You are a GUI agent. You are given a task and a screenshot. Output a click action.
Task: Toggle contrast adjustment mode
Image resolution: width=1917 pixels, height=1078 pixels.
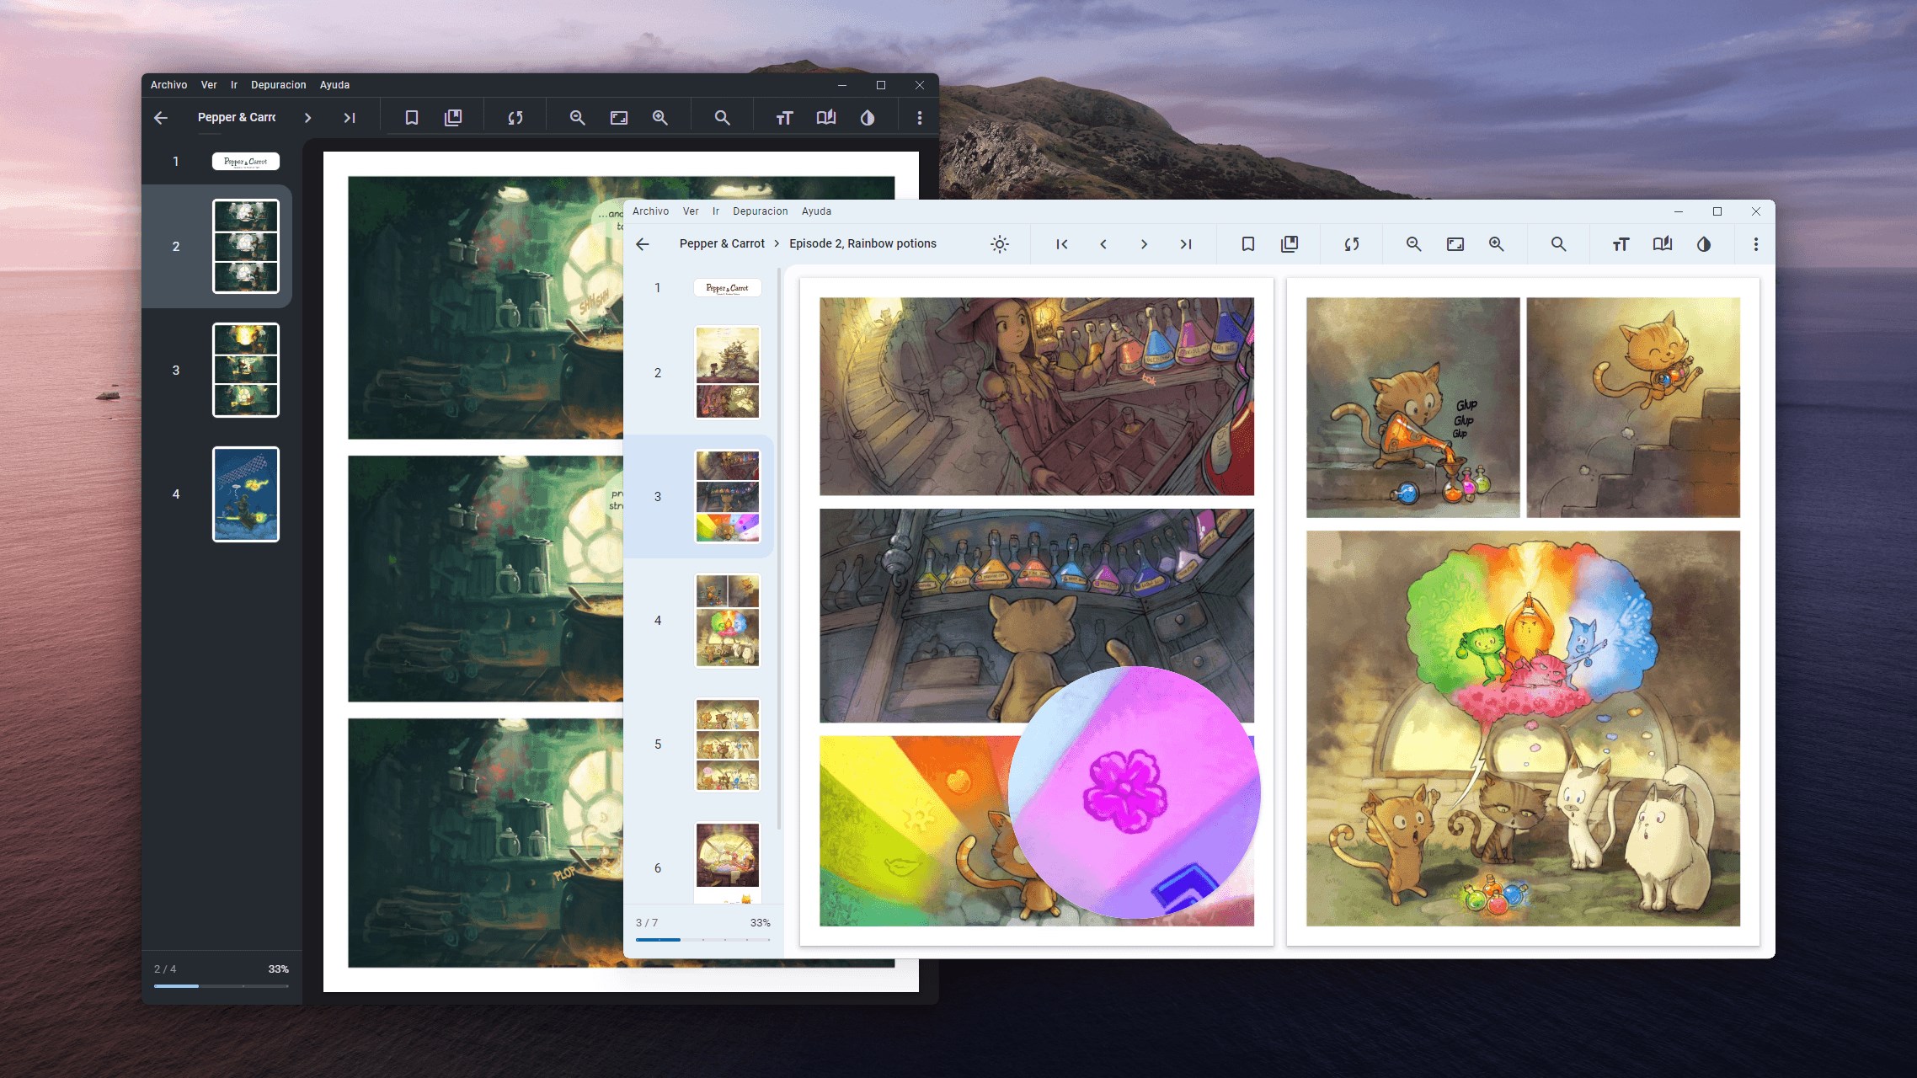click(1703, 243)
